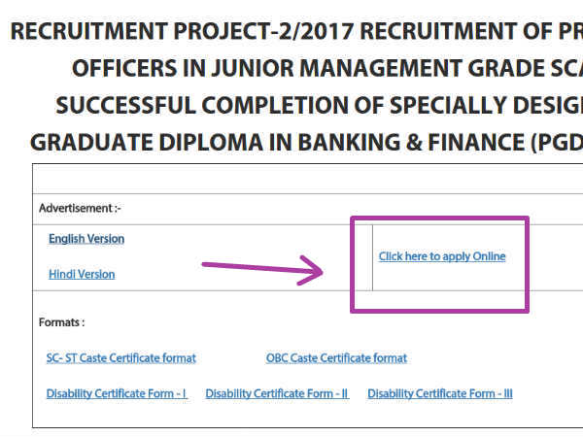
Task: Select the RECRUITMENT PROJECT-2/2017 heading text
Action: point(182,31)
